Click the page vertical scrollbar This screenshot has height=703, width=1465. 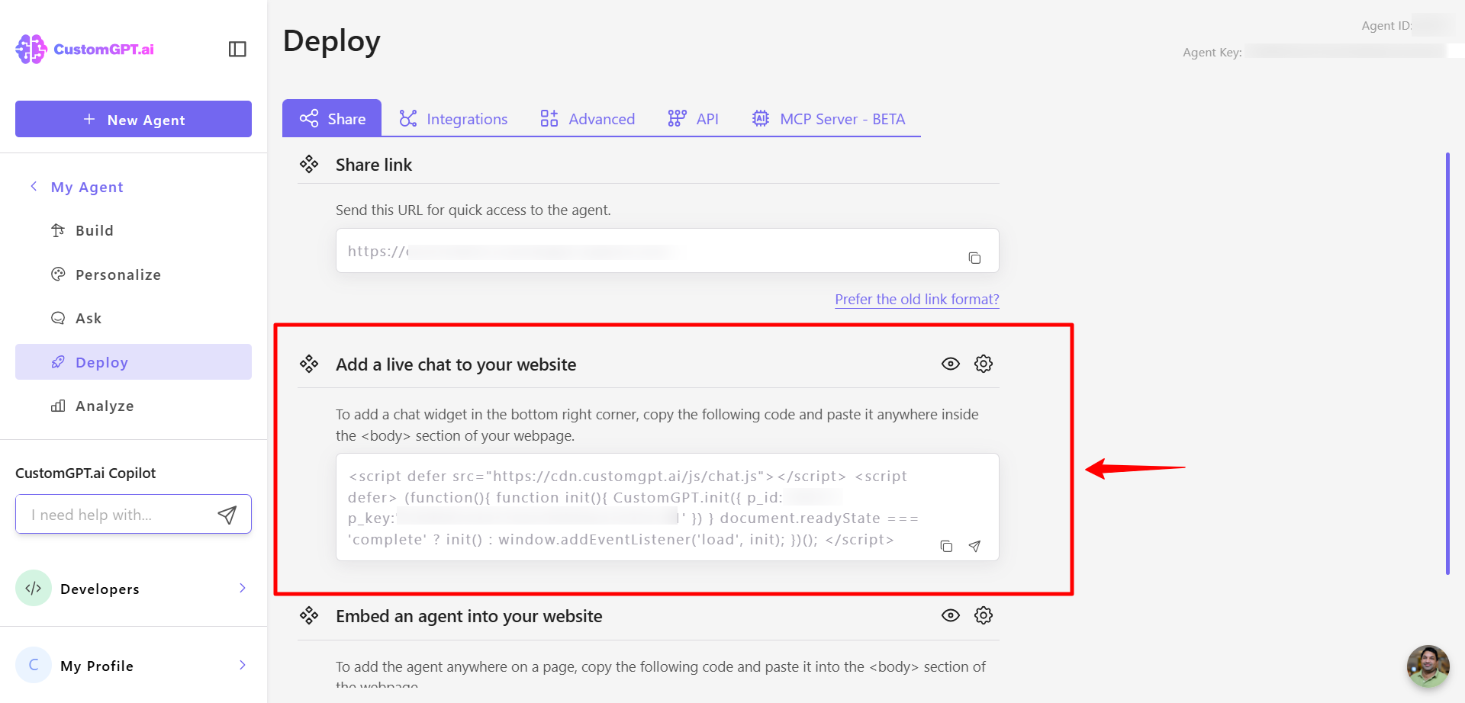(x=1447, y=364)
